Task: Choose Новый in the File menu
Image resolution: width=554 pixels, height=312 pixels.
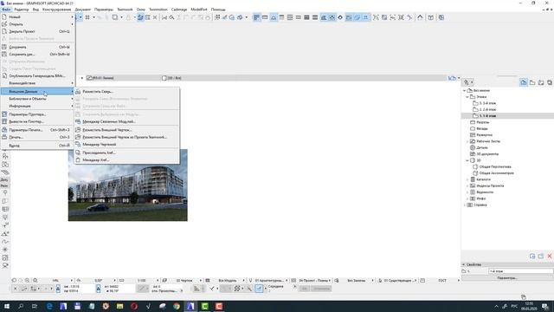Action: pyautogui.click(x=37, y=17)
